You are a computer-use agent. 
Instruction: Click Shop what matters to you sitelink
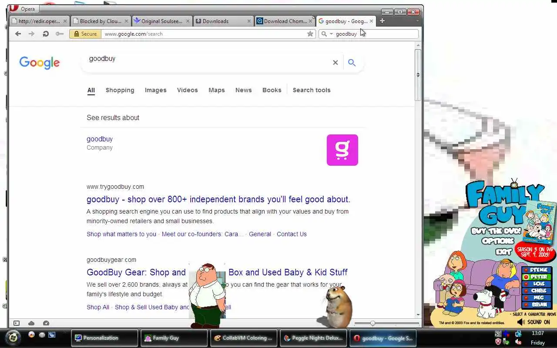121,234
